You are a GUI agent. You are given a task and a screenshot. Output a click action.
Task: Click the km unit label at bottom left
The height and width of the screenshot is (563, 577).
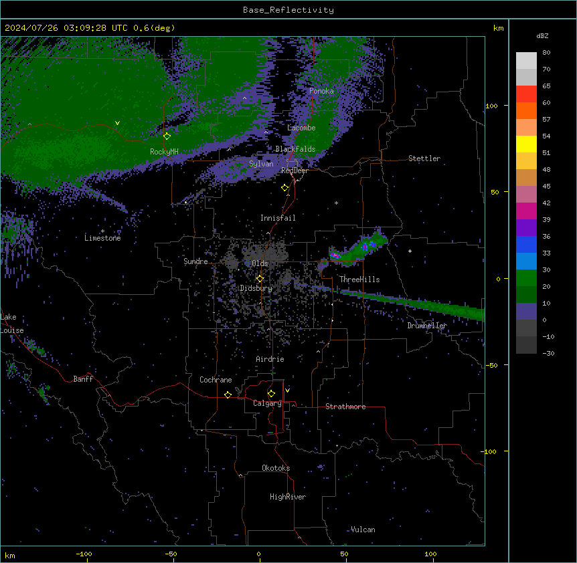click(x=10, y=555)
